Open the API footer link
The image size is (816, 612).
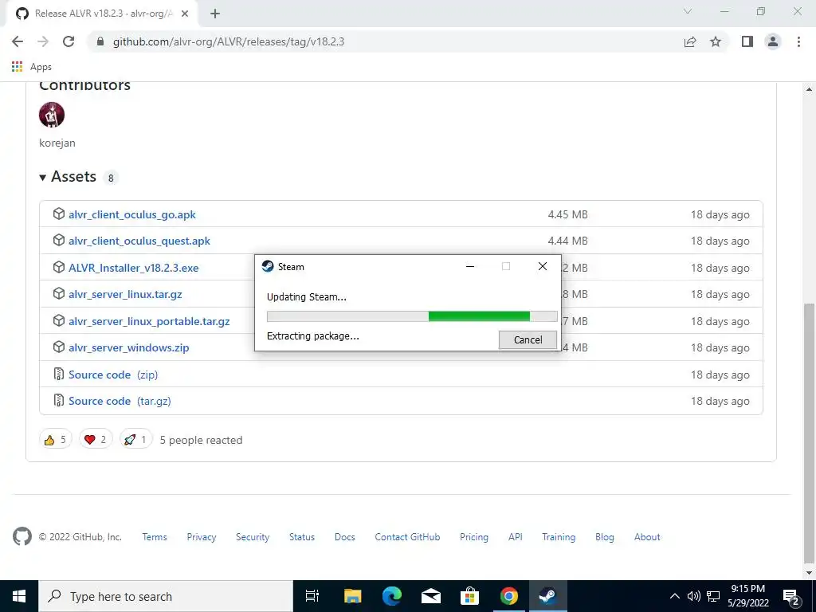coord(516,537)
